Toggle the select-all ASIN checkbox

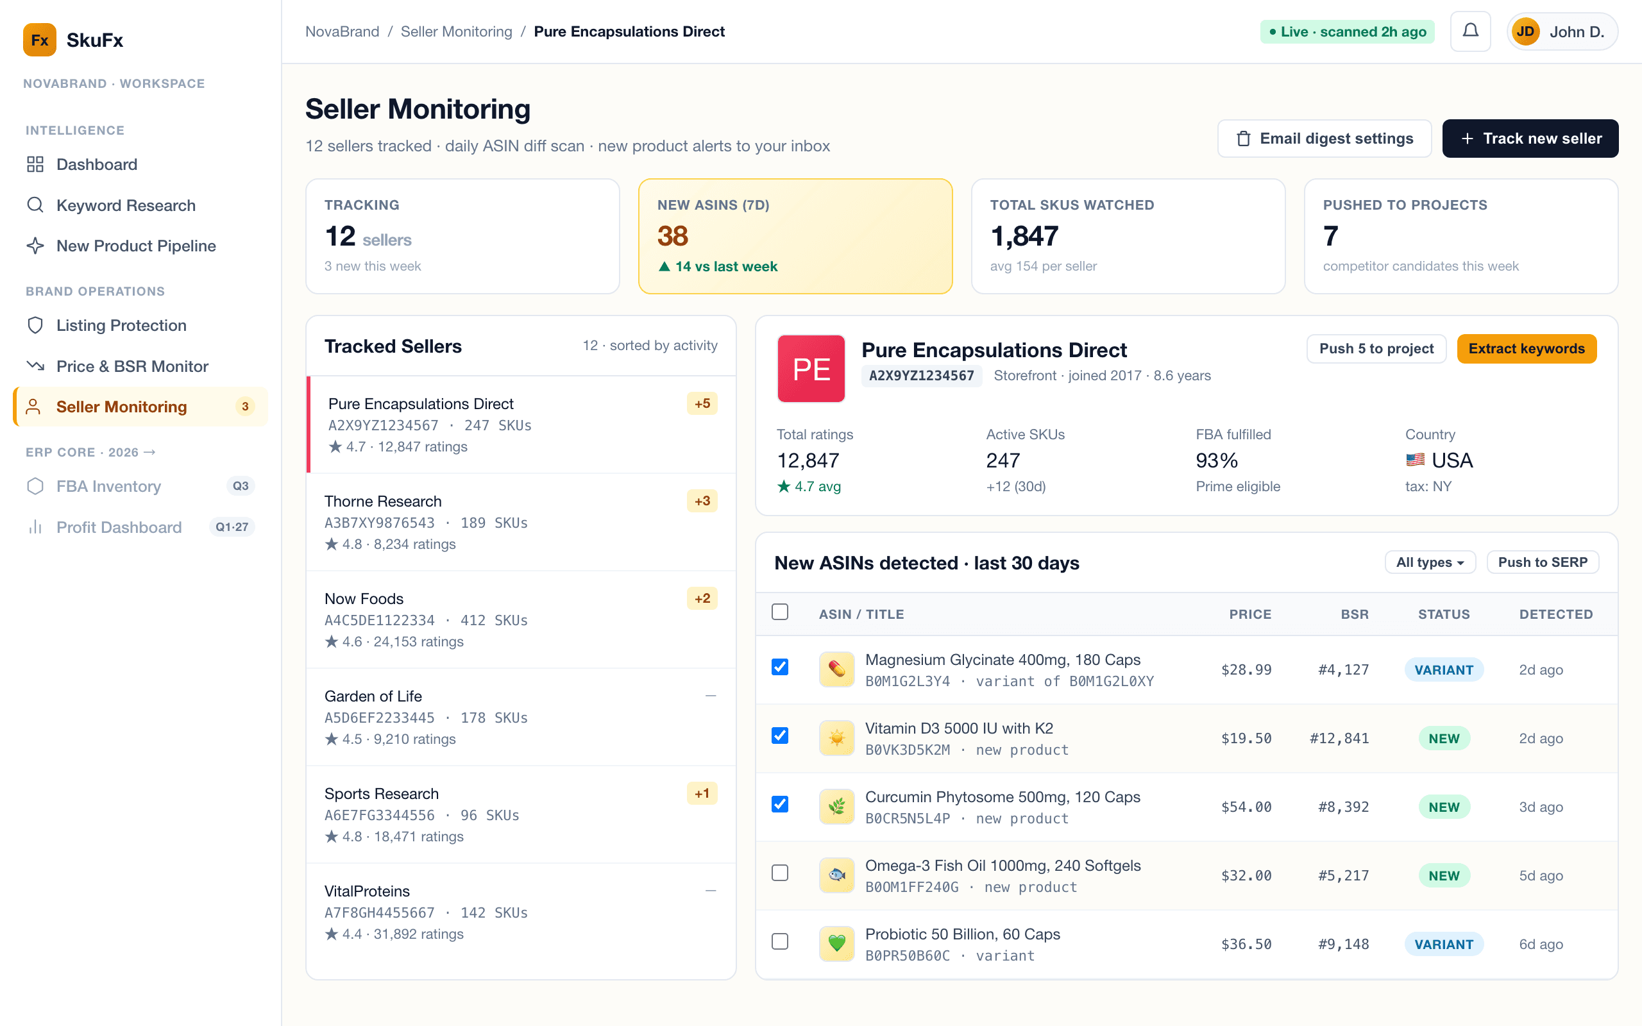781,612
